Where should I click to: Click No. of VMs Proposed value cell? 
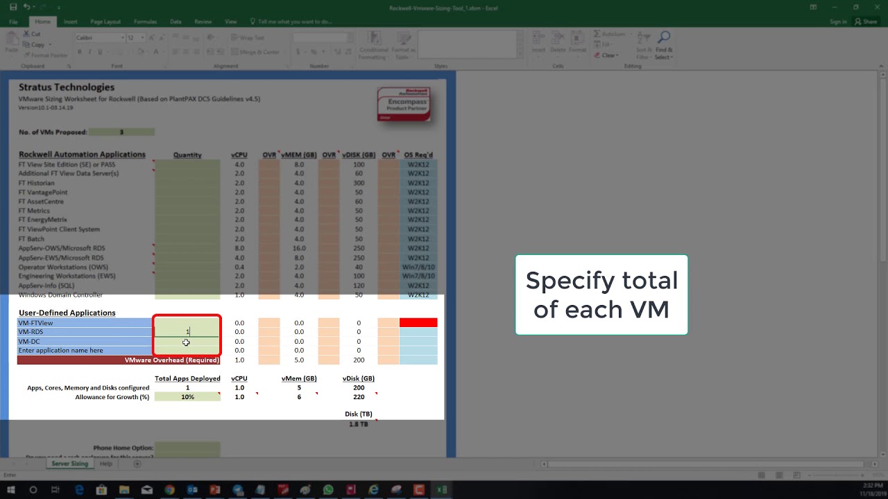click(121, 132)
